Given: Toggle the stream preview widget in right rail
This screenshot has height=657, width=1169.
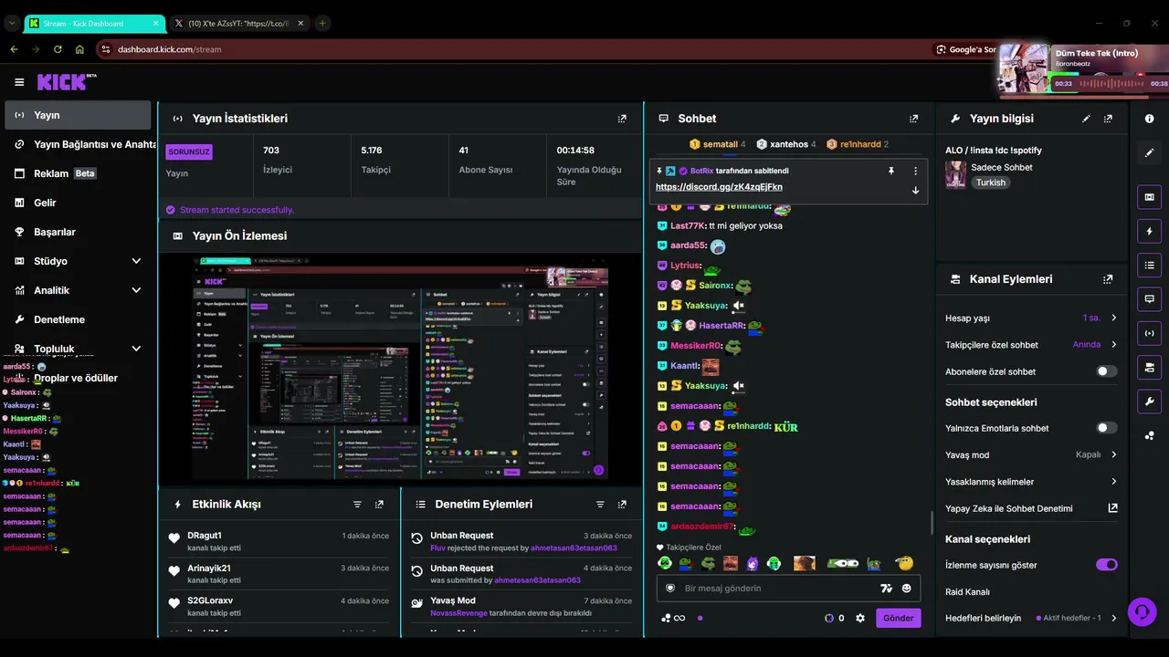Looking at the screenshot, I should tap(1149, 196).
